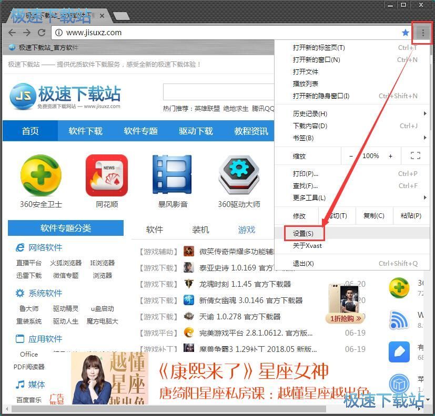
Task: Click the browser forward arrow
Action: coord(27,33)
